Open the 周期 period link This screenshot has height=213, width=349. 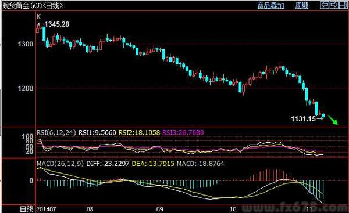302,5
